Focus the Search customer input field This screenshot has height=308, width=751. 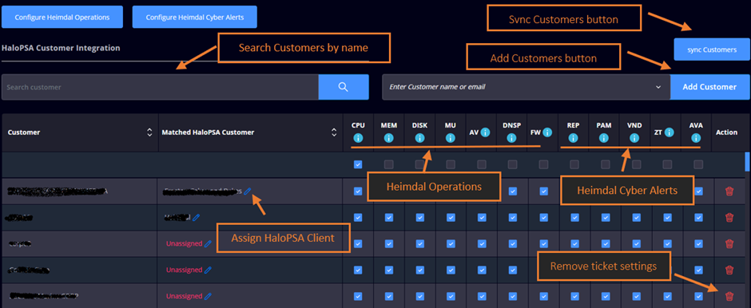160,87
